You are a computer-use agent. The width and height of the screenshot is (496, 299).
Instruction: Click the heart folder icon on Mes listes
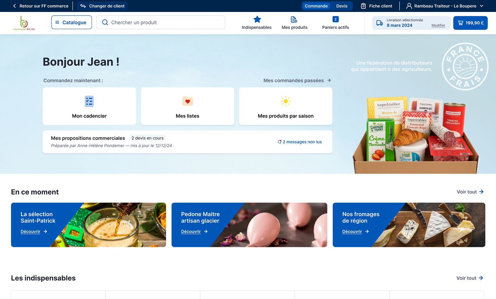click(187, 101)
